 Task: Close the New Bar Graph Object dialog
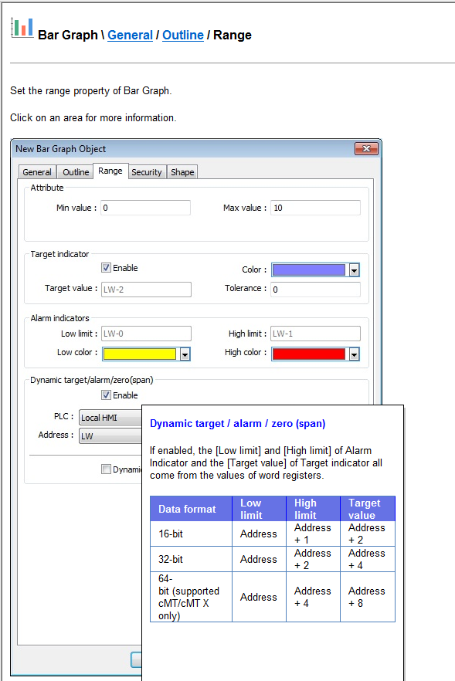click(366, 149)
